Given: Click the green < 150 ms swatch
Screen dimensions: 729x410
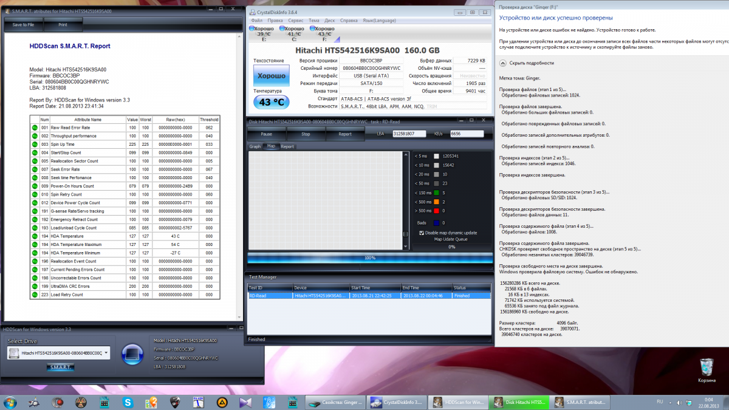Looking at the screenshot, I should click(436, 193).
